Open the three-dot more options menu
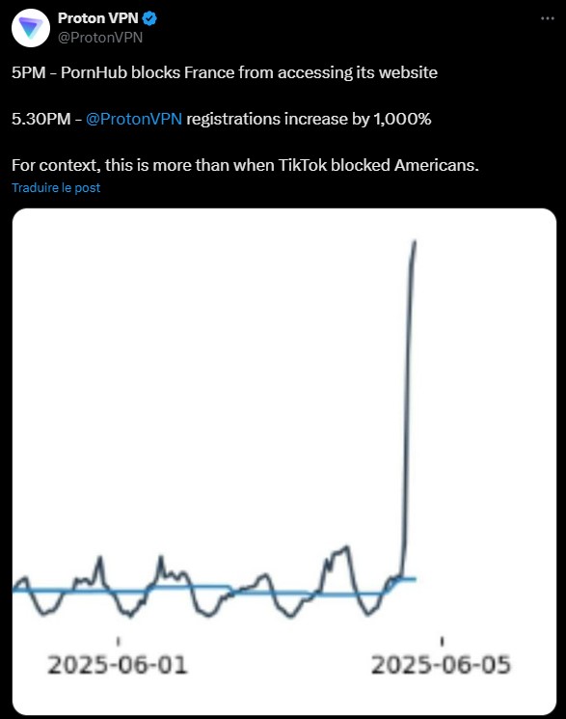The height and width of the screenshot is (719, 566). (548, 18)
